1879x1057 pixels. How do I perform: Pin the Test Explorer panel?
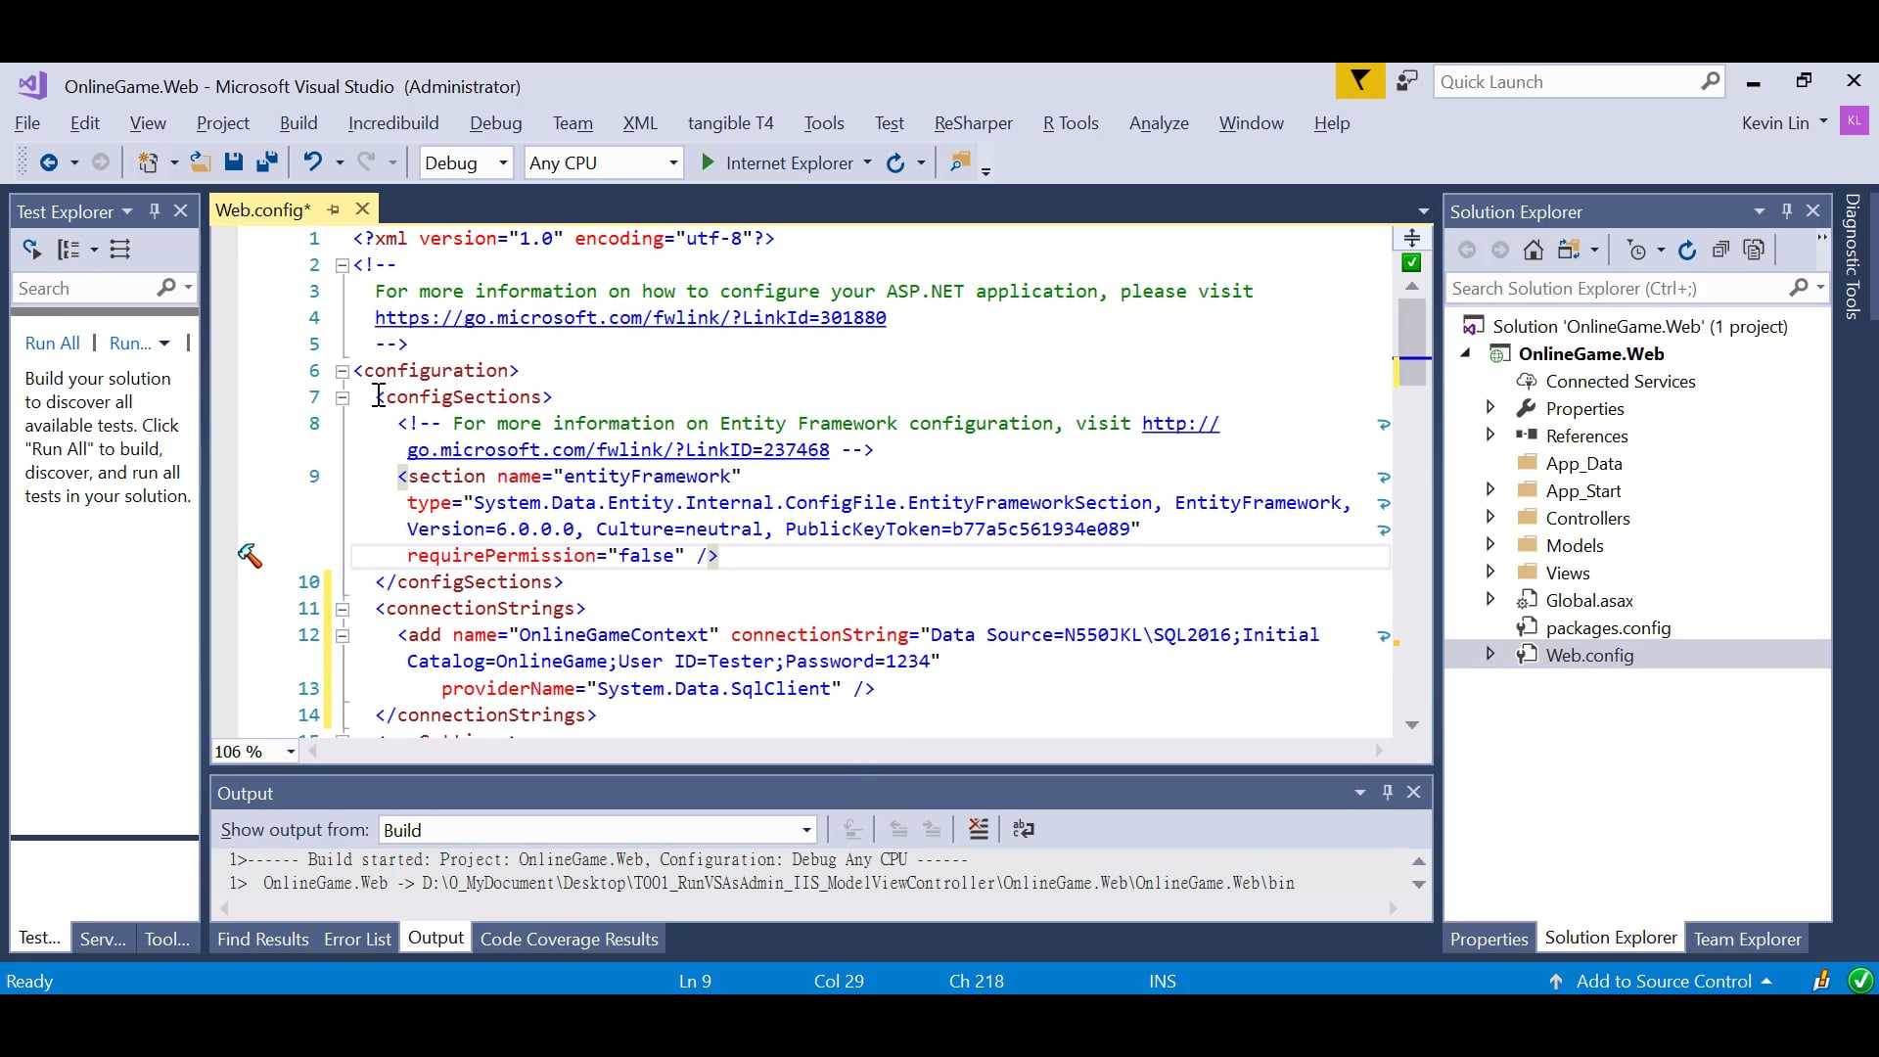click(154, 210)
